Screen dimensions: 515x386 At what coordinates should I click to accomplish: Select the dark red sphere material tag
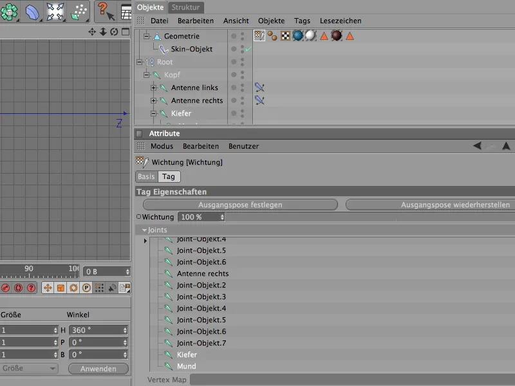(x=337, y=35)
